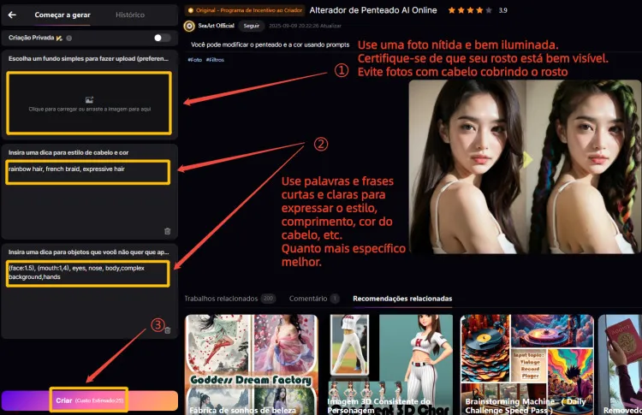
Task: Click the Criação Privada info icon
Action: [x=68, y=39]
